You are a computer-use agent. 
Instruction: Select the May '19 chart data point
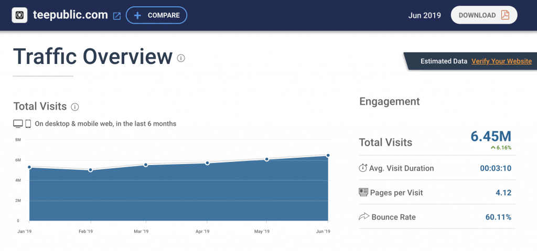pos(266,159)
